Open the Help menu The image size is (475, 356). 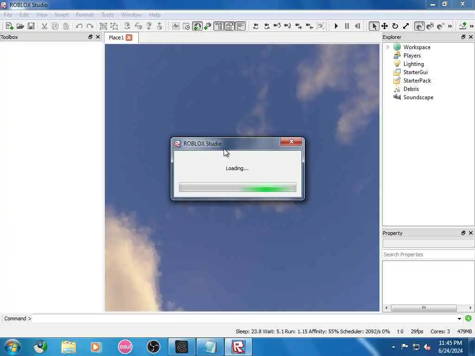(x=154, y=14)
